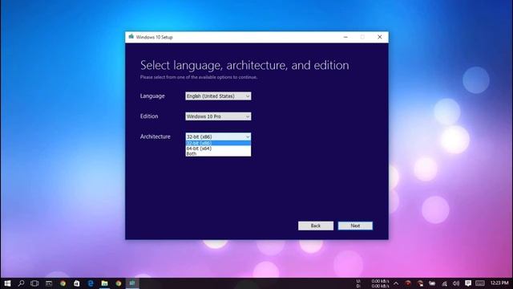Click the battery power tray icon
Image resolution: width=513 pixels, height=289 pixels.
[432, 283]
